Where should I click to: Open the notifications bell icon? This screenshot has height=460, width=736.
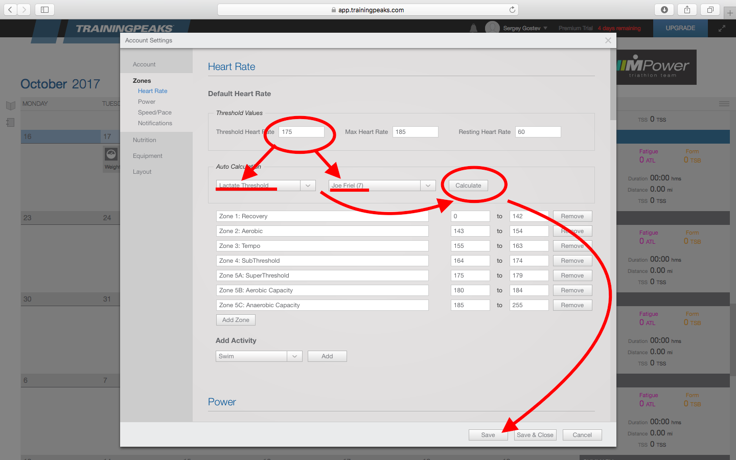pyautogui.click(x=473, y=28)
